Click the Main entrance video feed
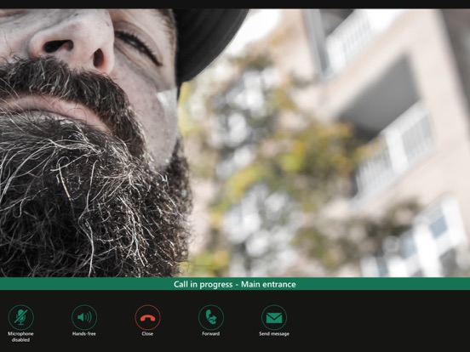470x352 pixels. 235,143
